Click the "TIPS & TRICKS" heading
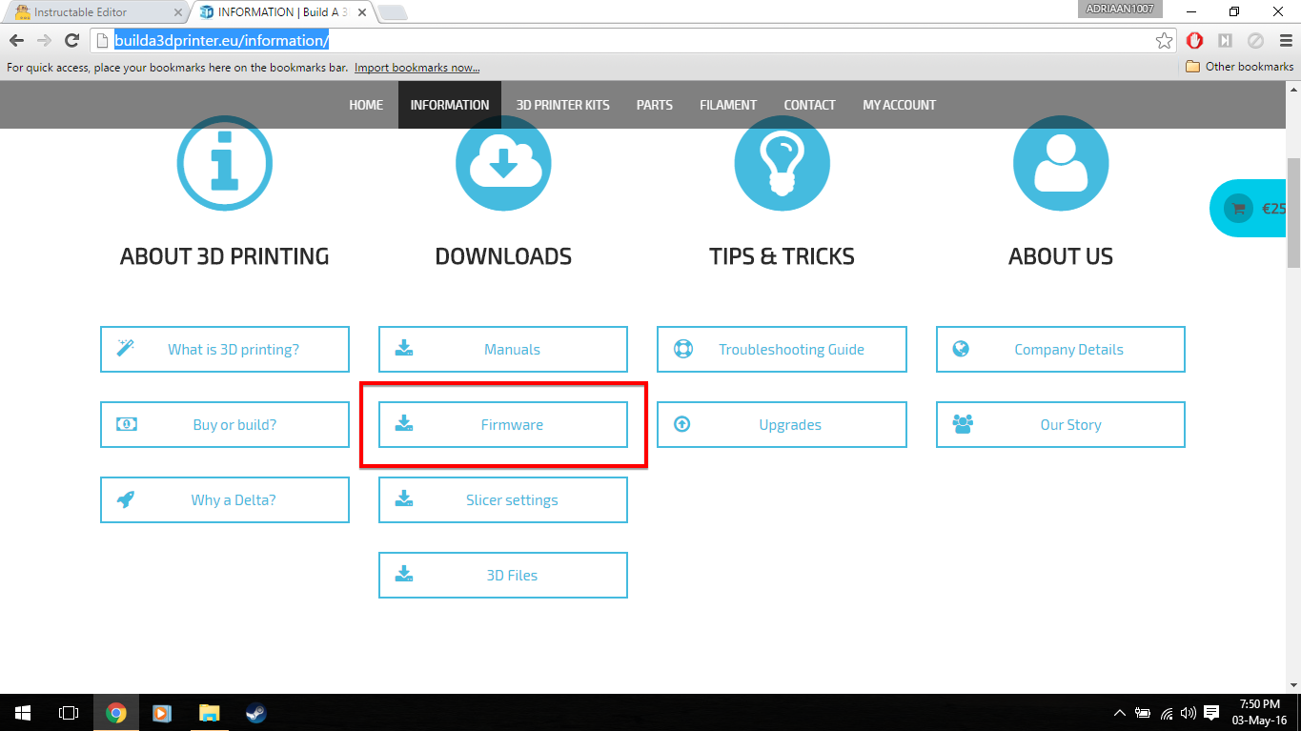This screenshot has height=731, width=1301. tap(783, 256)
